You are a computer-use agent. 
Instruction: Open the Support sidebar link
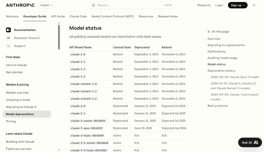(20, 46)
